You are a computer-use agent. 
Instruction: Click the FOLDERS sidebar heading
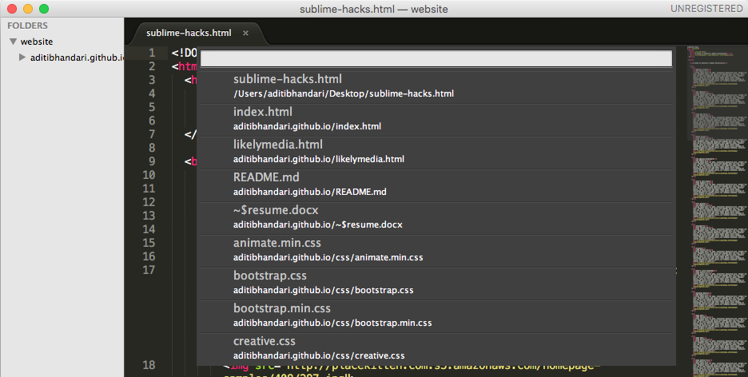[28, 26]
